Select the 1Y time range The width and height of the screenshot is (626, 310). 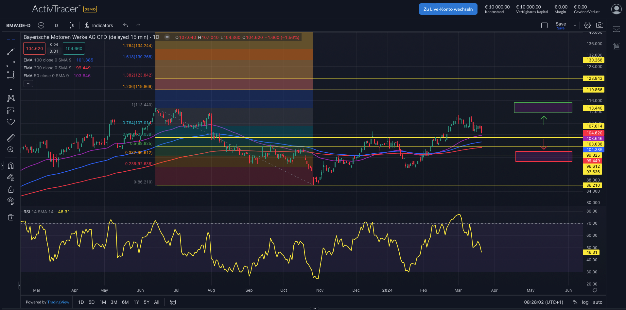point(136,302)
